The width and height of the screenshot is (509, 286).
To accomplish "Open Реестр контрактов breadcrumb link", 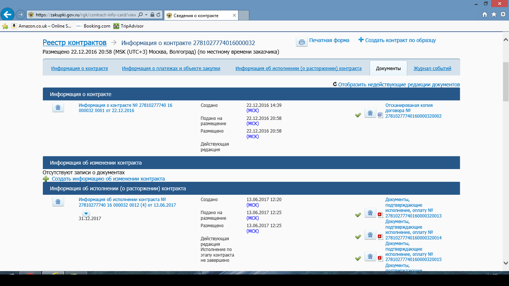I will coord(75,42).
